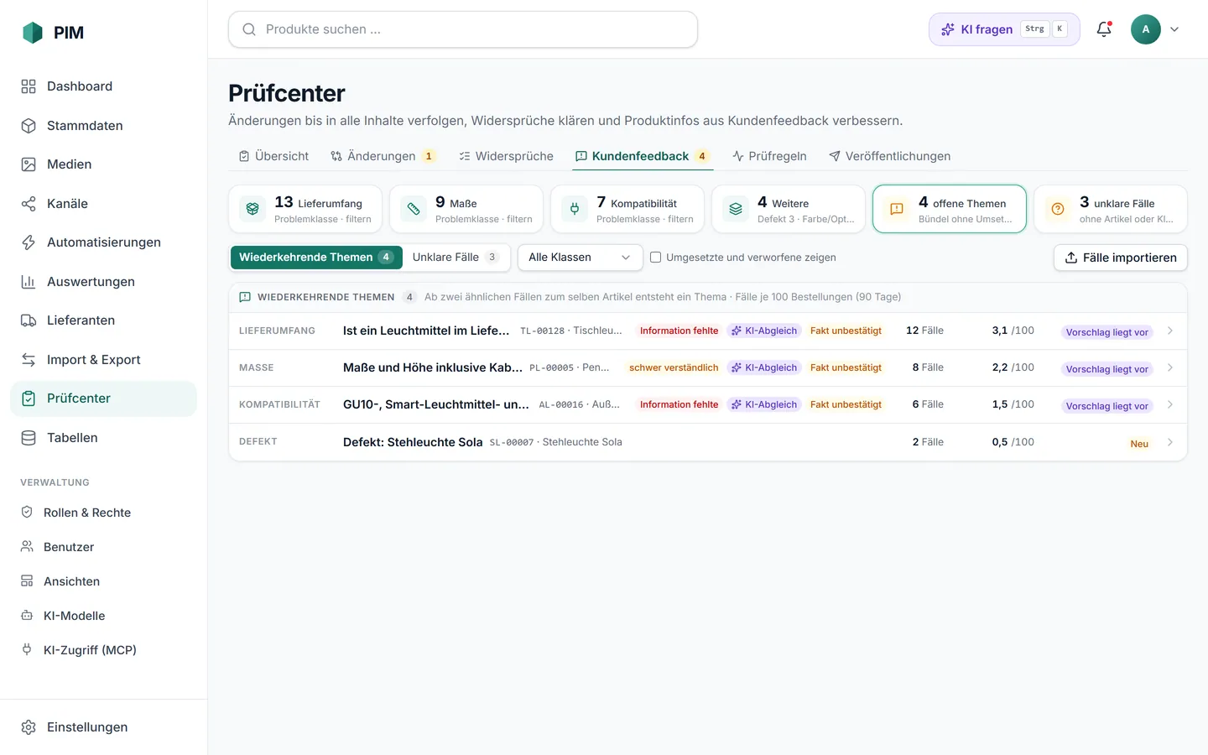Click the 'KI fragen' button
Screen dimensions: 1208x755
1004,29
